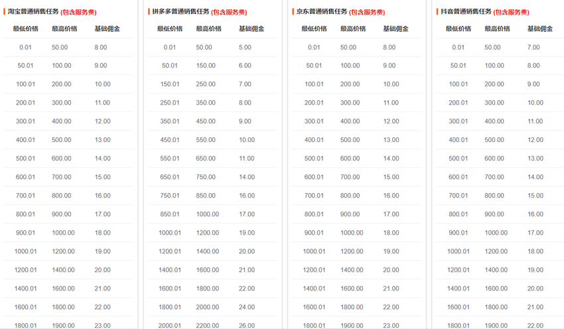Select the 基础佣金 column header in the 京东 table
The height and width of the screenshot is (329, 564).
[395, 29]
